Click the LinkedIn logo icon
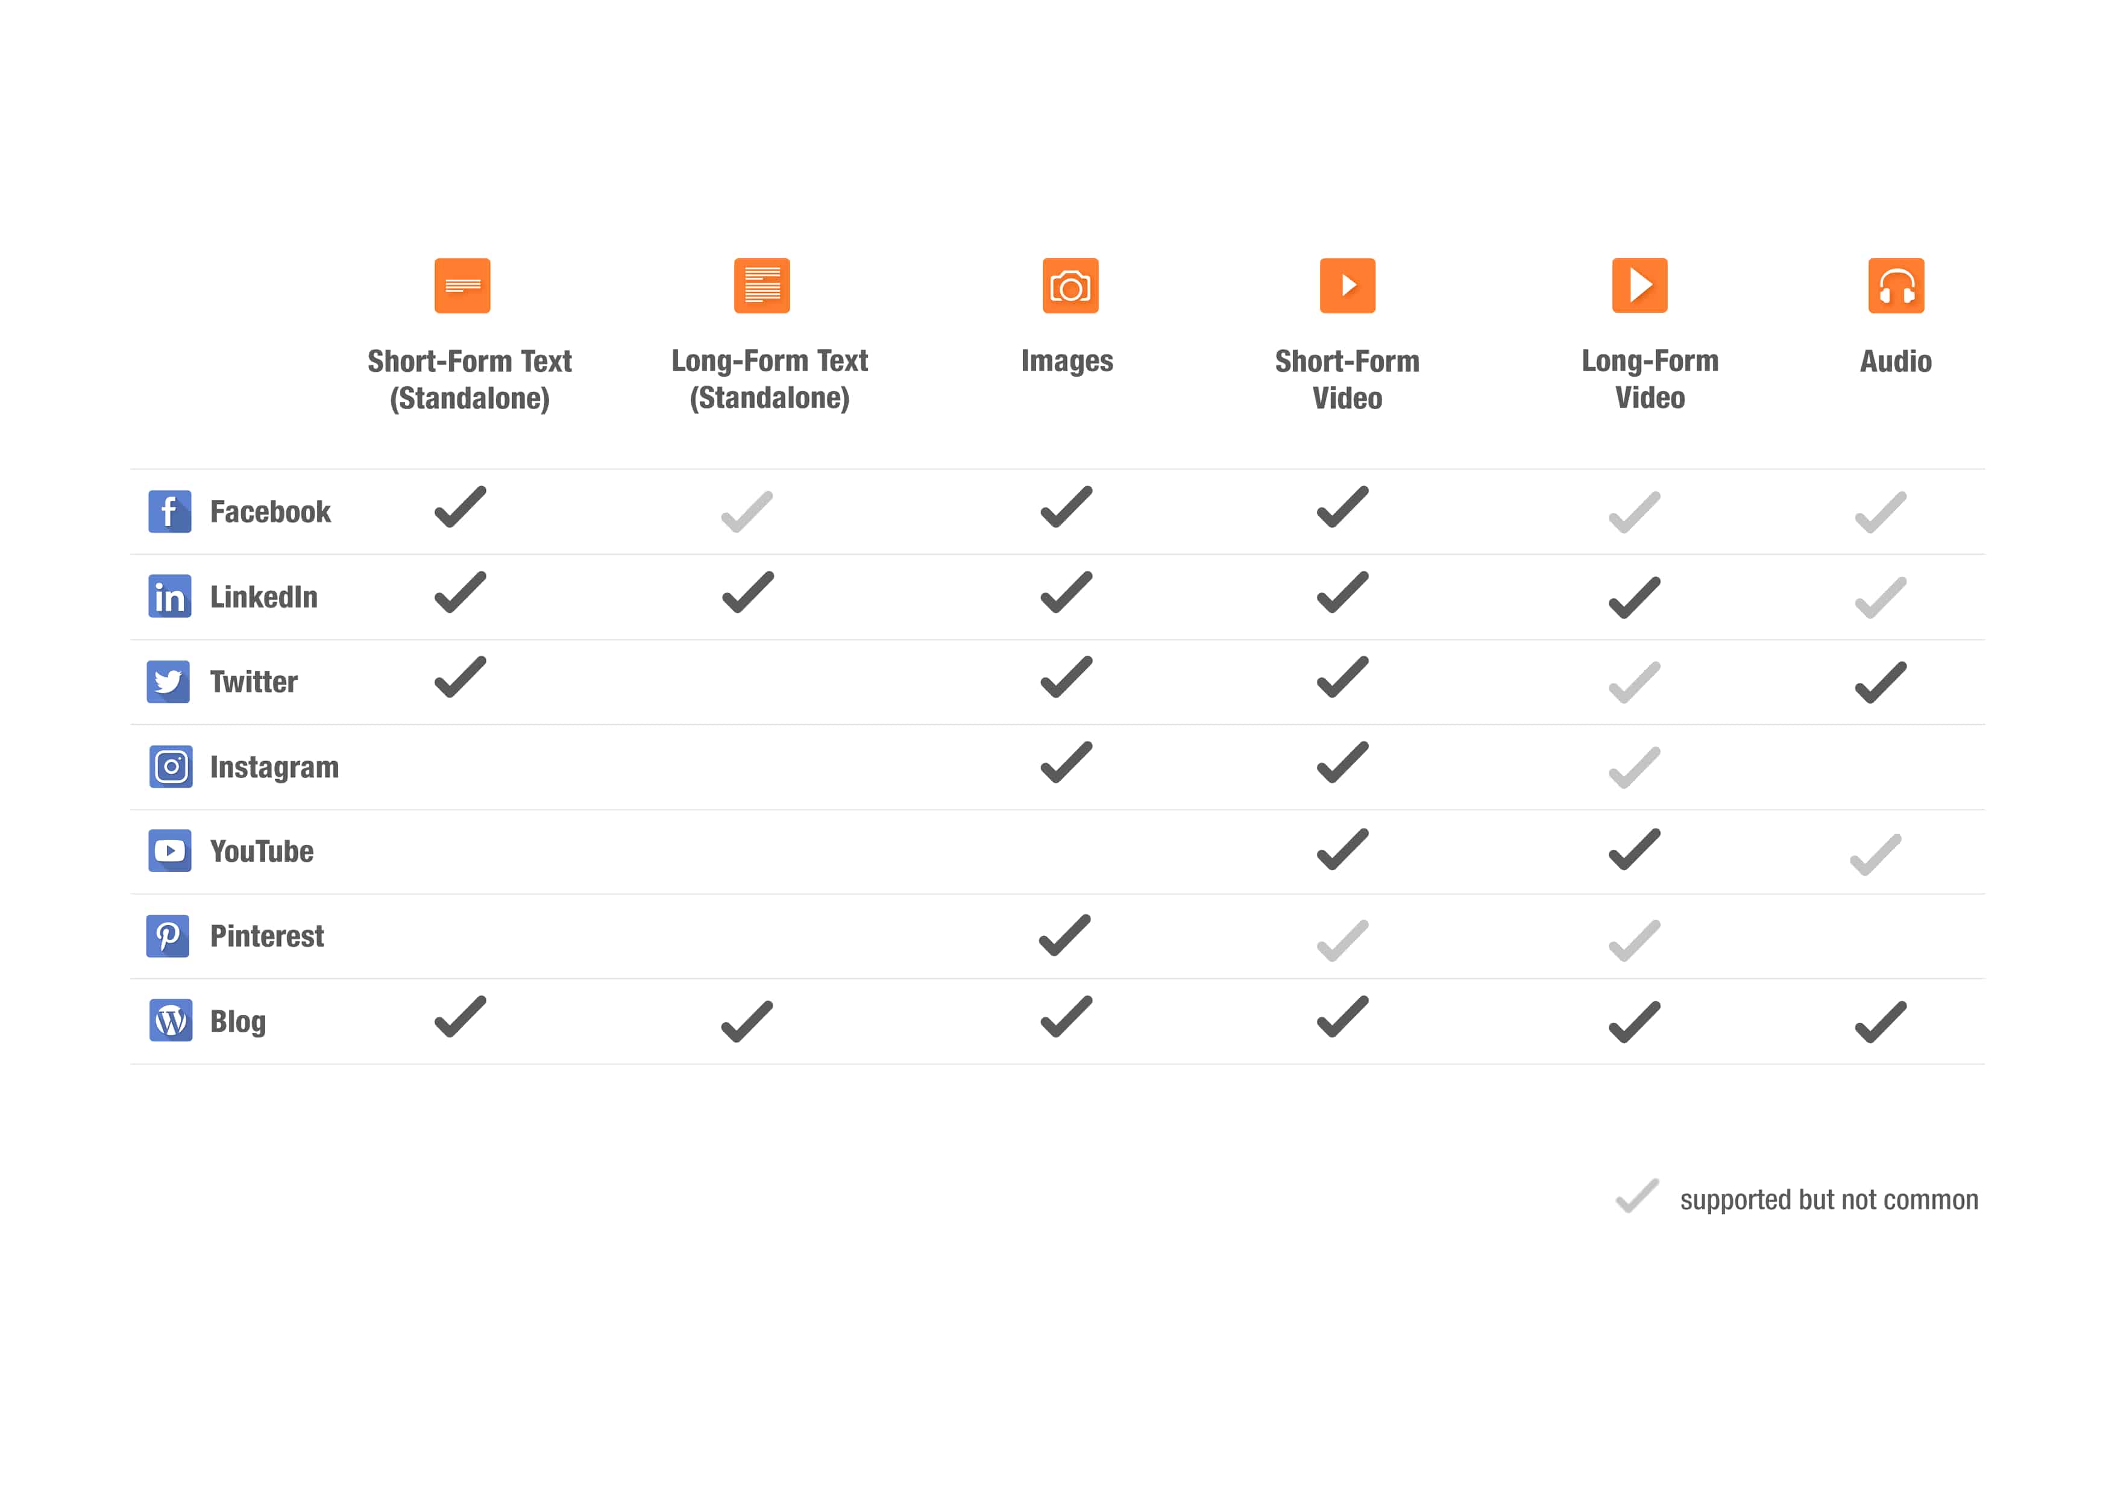 [x=170, y=596]
